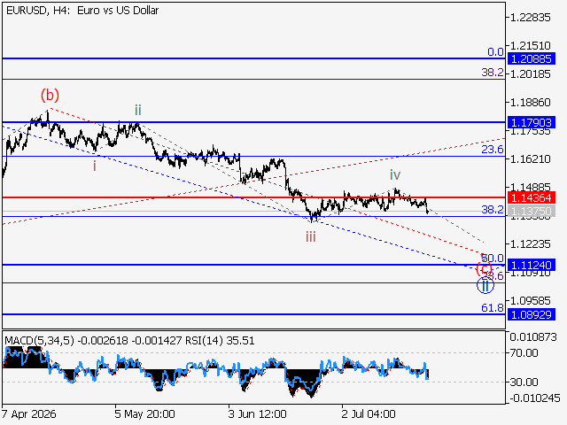Click the 0.0 Fibonacci level label
The image size is (567, 425).
point(495,52)
